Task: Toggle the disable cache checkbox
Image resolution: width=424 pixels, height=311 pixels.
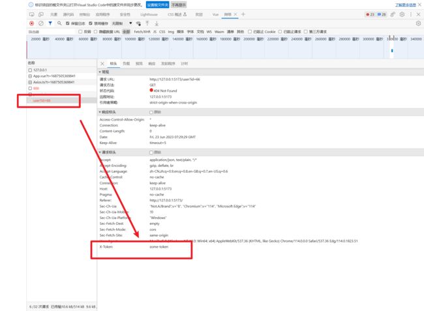Action: [91, 23]
